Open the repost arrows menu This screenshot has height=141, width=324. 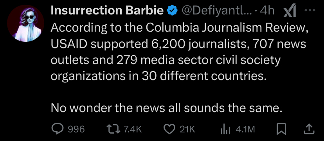113,129
